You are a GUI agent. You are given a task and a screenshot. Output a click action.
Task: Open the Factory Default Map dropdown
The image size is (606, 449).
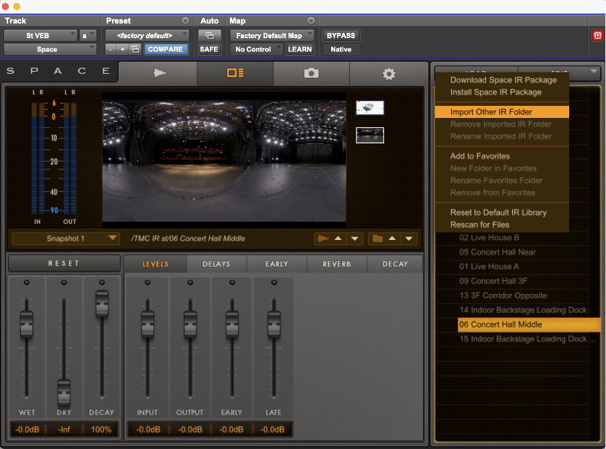pyautogui.click(x=271, y=36)
